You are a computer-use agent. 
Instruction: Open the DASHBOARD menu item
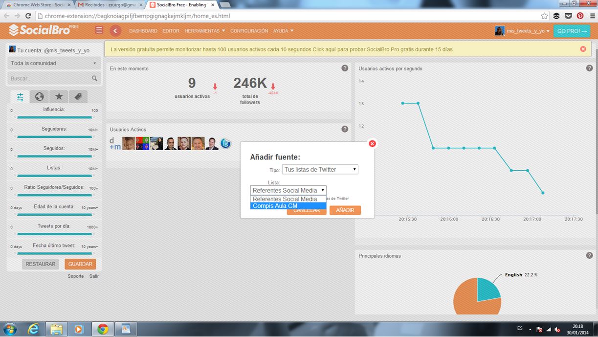[x=143, y=31]
